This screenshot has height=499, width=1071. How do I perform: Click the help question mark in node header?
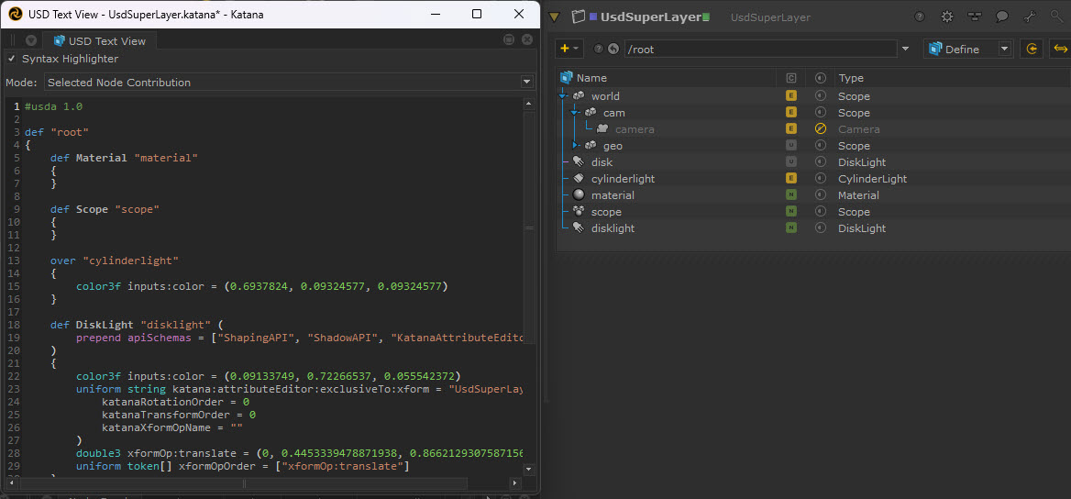(x=920, y=17)
